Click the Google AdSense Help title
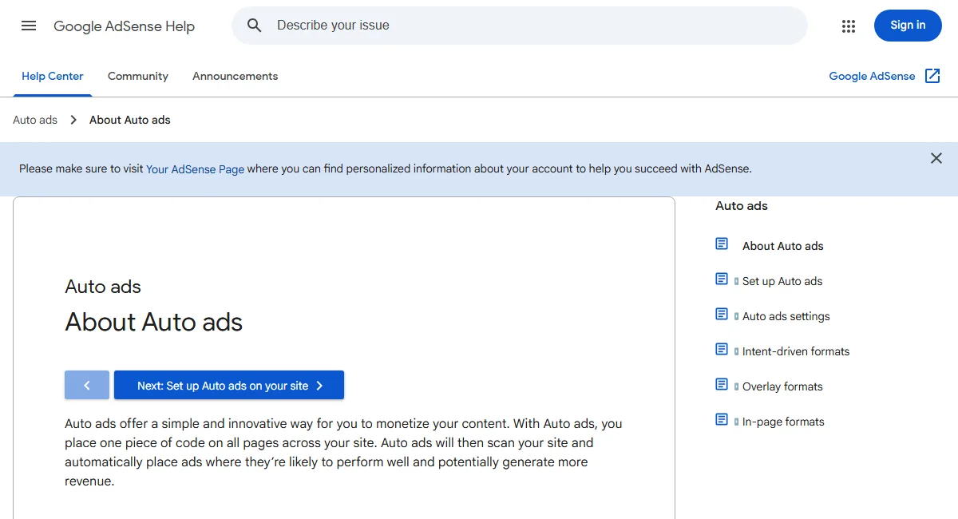Viewport: 958px width, 519px height. [124, 26]
